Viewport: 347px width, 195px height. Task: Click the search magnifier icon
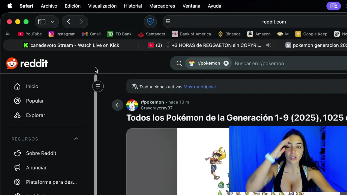179,63
